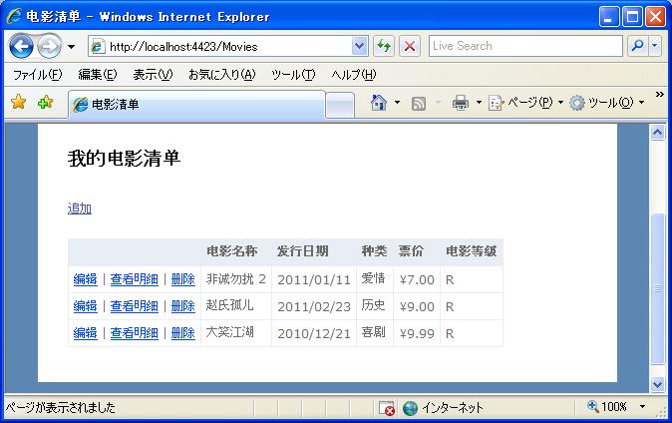Open the ヘルプ(H) menu

[x=354, y=75]
